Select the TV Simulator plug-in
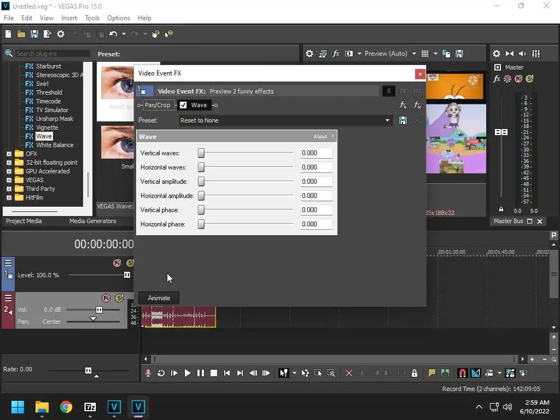Screen dimensions: 560x420 (52, 110)
